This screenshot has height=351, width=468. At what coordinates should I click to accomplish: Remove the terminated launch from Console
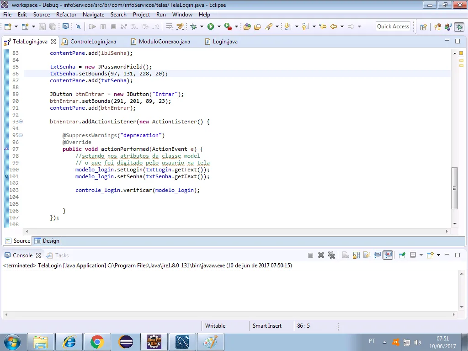pyautogui.click(x=321, y=255)
